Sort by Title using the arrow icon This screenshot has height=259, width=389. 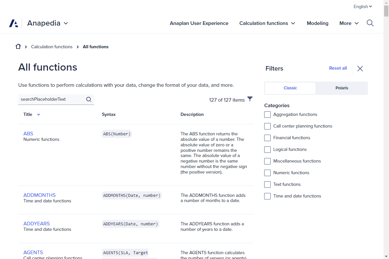(39, 115)
